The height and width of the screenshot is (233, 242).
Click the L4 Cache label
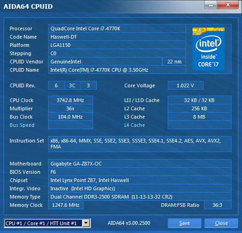point(134,125)
